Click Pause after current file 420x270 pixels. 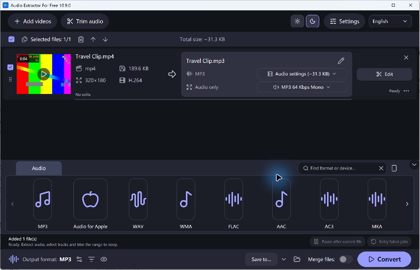(337, 242)
